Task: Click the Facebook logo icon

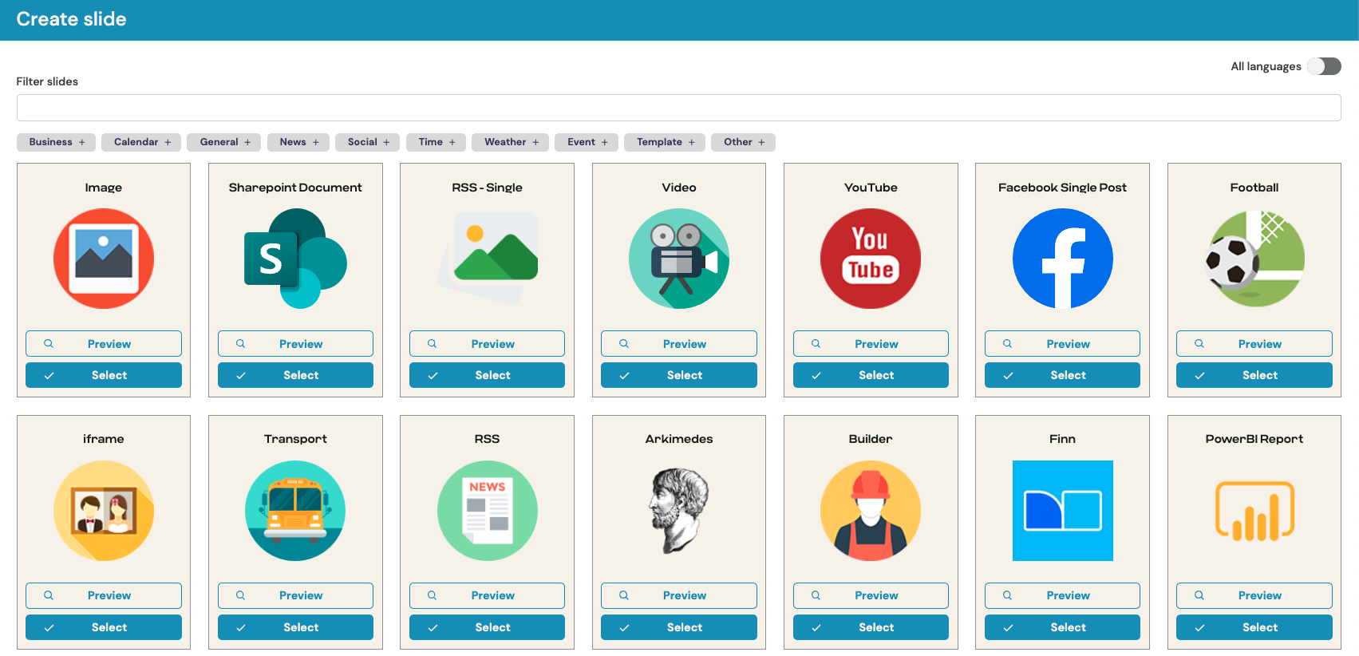Action: click(x=1062, y=259)
